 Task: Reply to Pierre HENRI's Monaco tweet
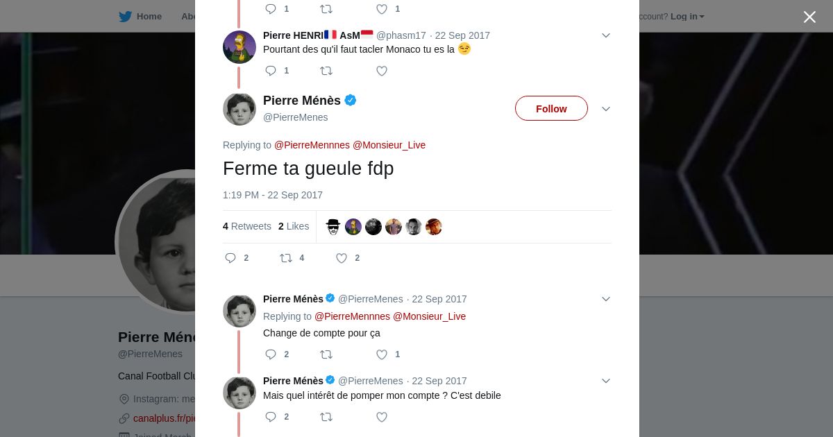(271, 71)
